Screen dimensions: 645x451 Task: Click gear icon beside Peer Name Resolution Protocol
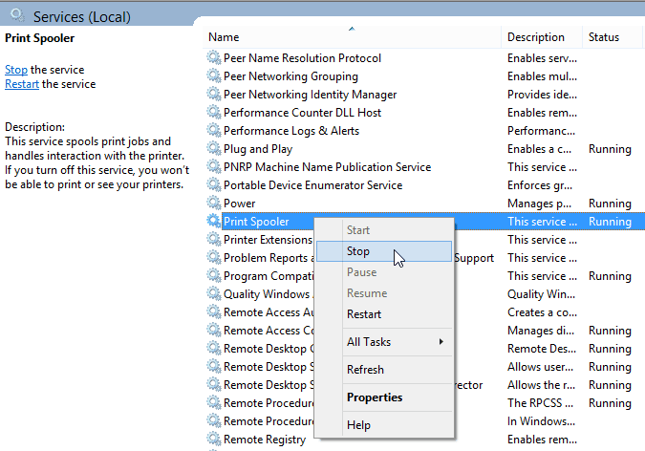pyautogui.click(x=214, y=58)
